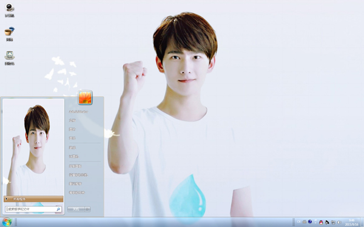
Task: Click the blue help globe tray icon
Action: pyautogui.click(x=310, y=222)
